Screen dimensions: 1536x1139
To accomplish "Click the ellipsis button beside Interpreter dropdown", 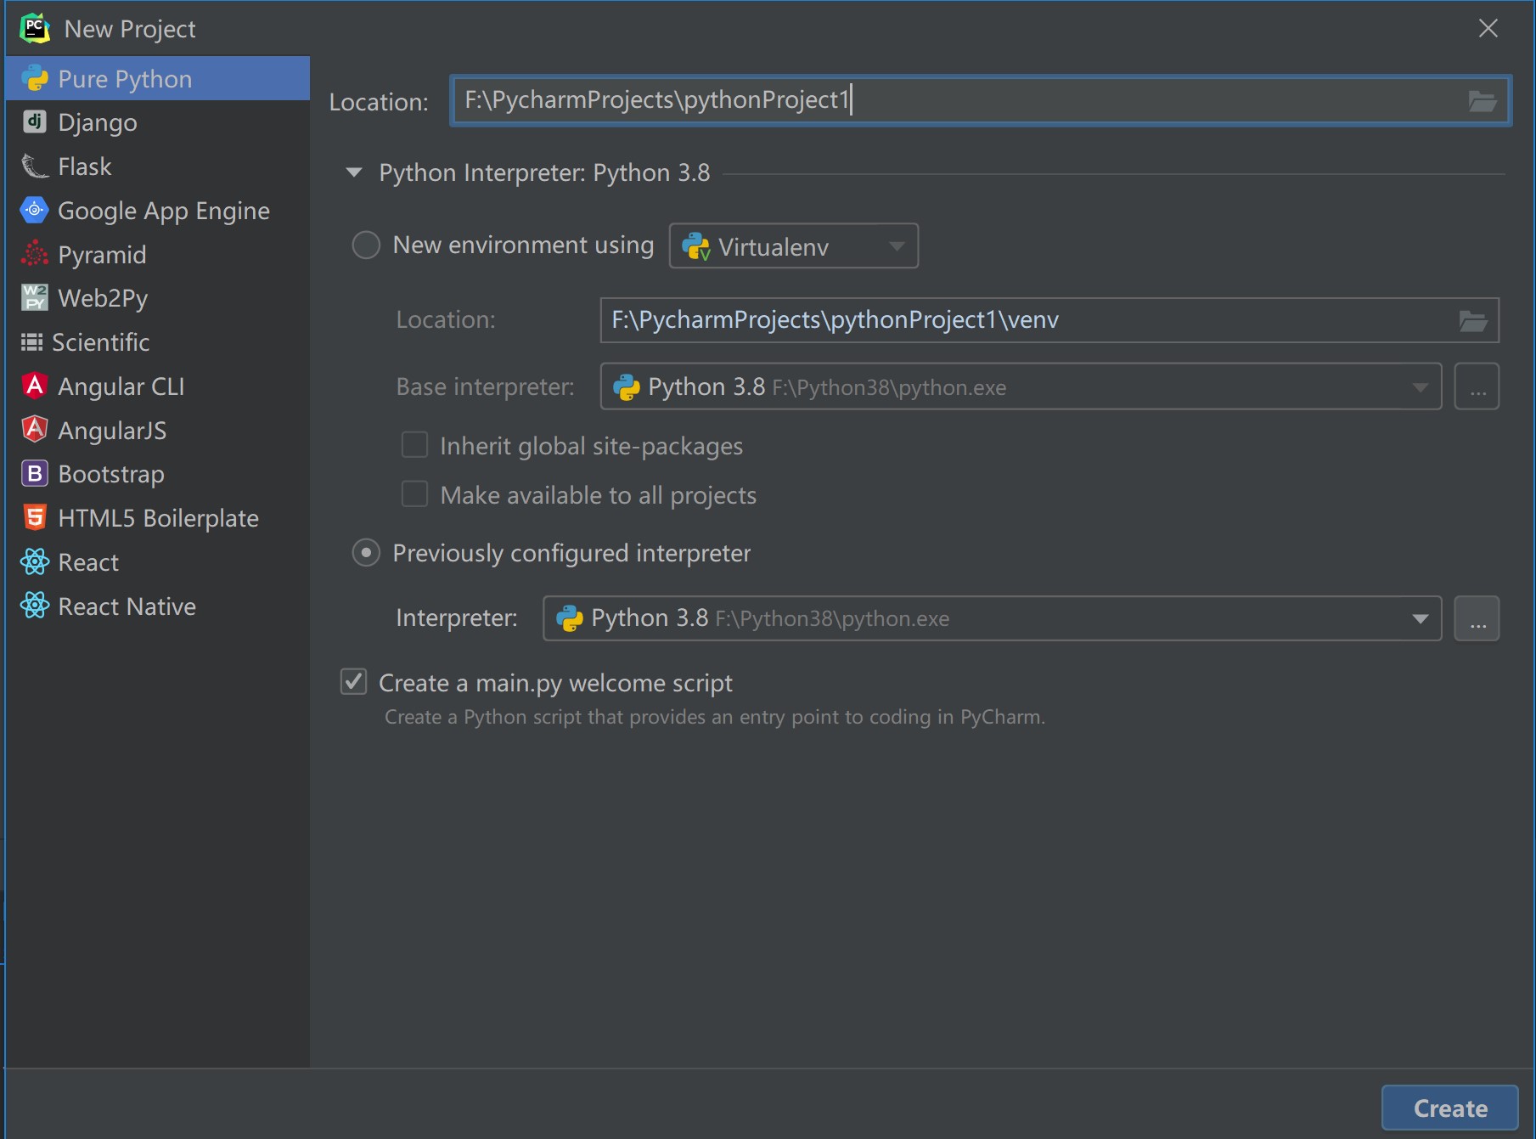I will (1477, 618).
